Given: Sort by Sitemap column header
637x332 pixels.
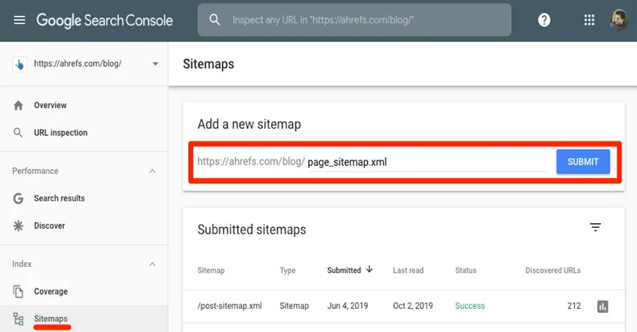Looking at the screenshot, I should tap(211, 270).
